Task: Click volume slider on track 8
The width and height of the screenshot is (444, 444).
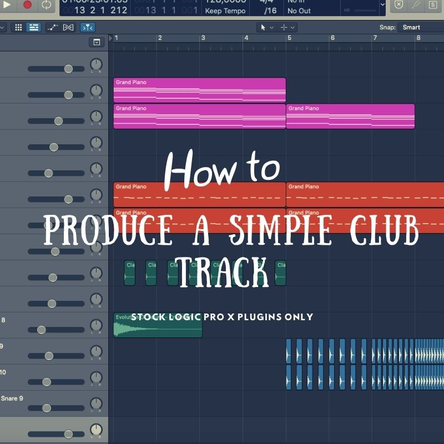Action: (56, 330)
